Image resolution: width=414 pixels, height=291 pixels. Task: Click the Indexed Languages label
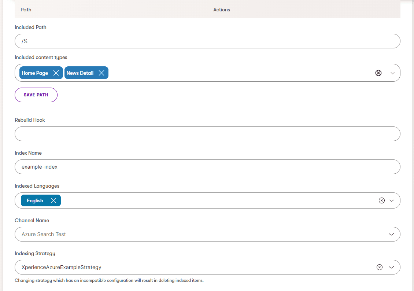37,186
